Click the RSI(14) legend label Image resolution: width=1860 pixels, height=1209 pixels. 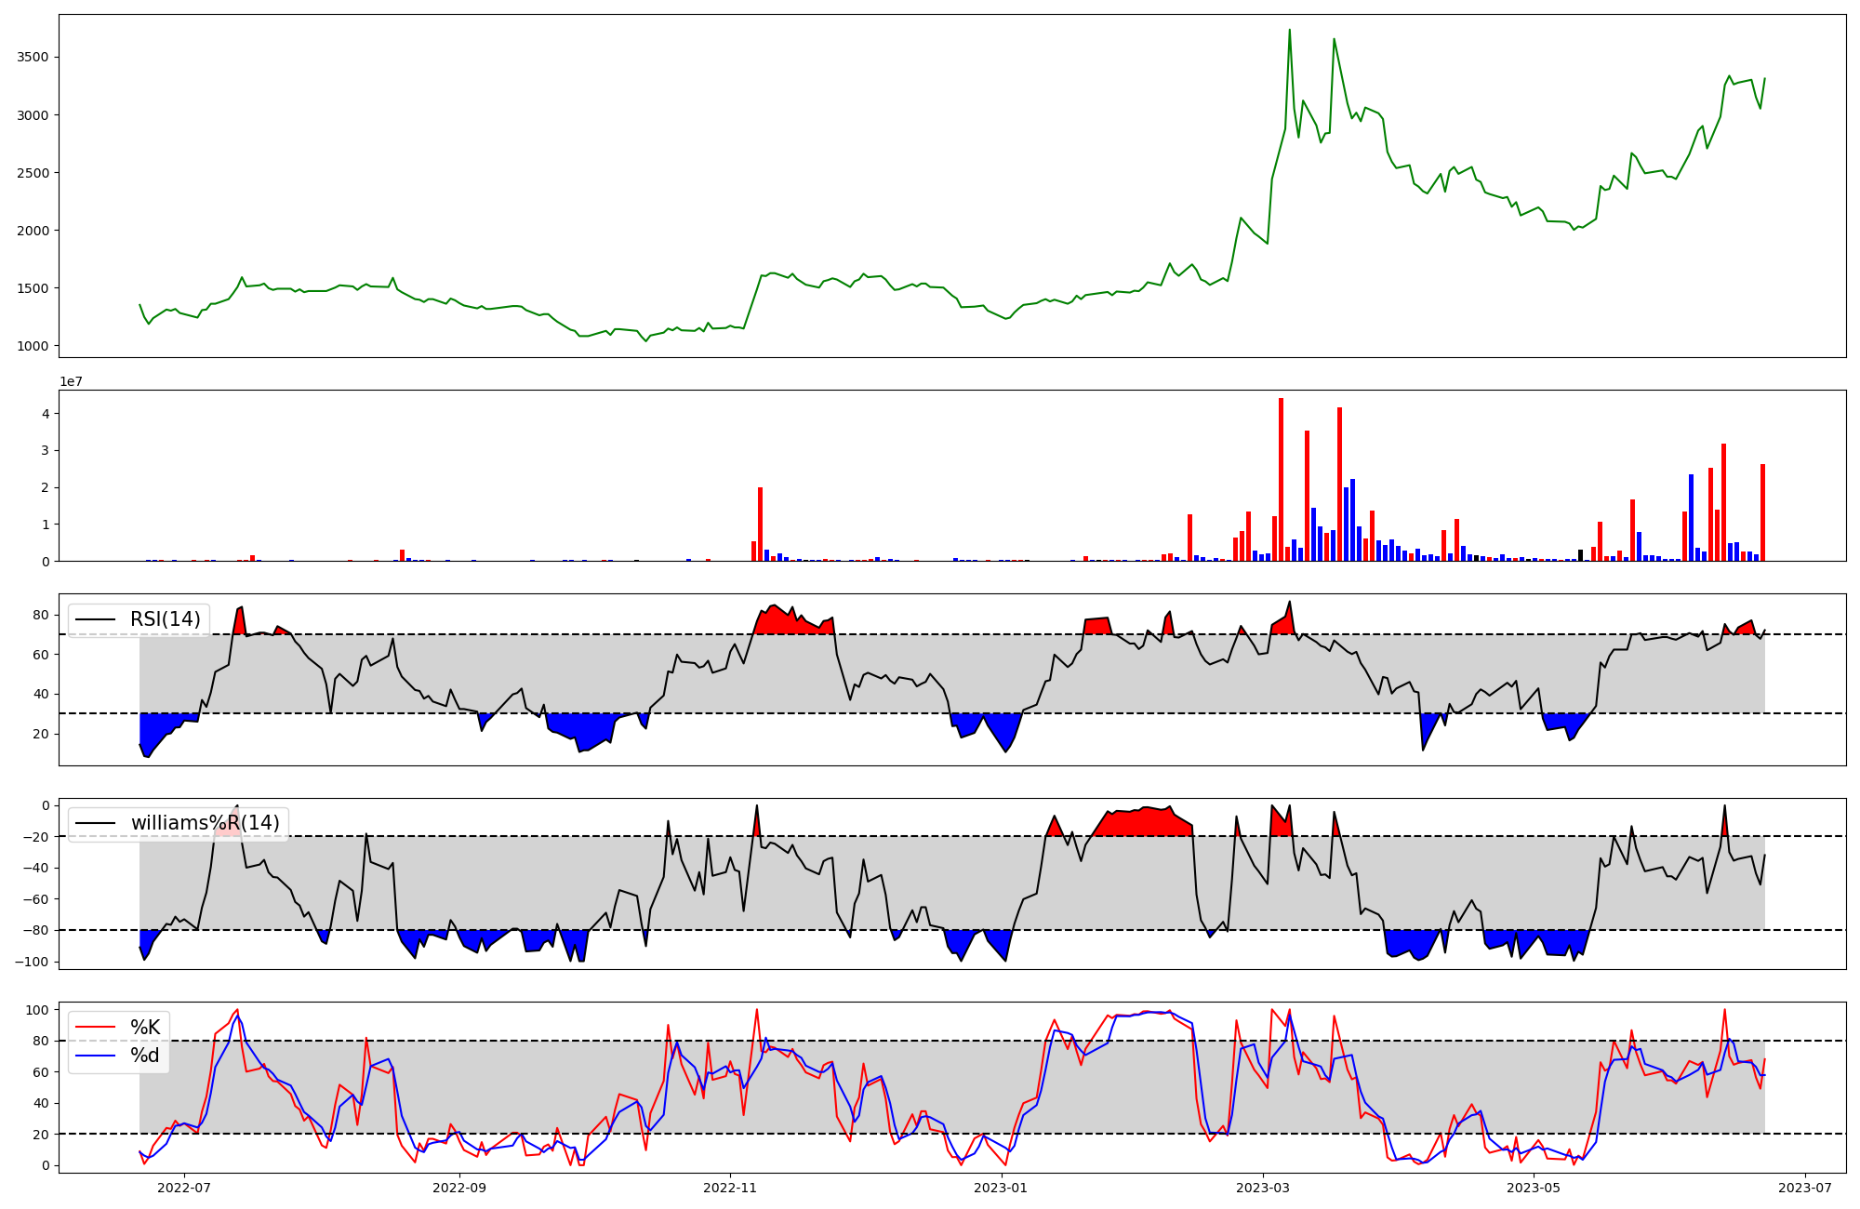pyautogui.click(x=165, y=619)
